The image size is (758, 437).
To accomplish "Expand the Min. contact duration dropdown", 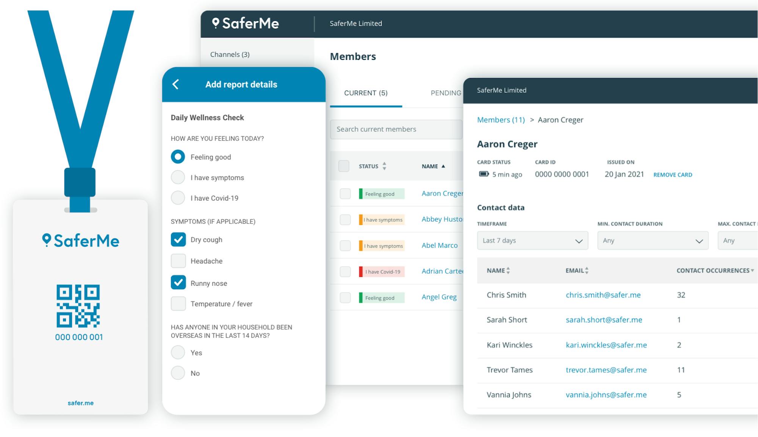I will 652,241.
